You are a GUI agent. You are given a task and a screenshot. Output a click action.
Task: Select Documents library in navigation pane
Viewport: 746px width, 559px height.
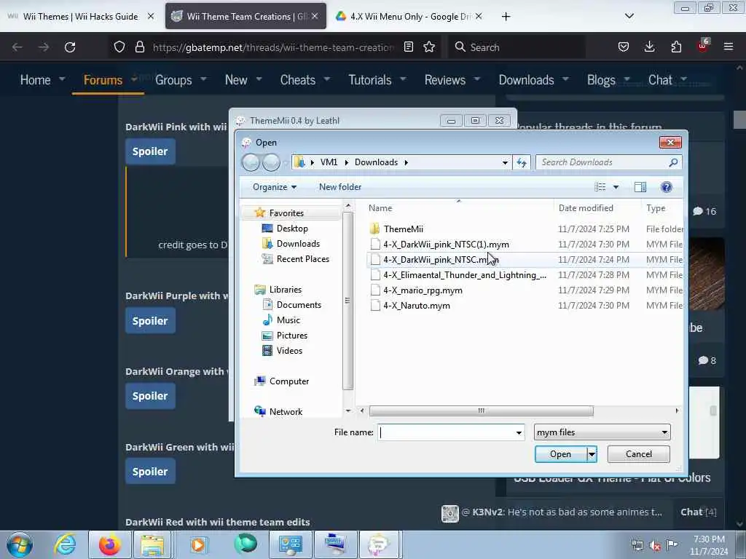[299, 305]
